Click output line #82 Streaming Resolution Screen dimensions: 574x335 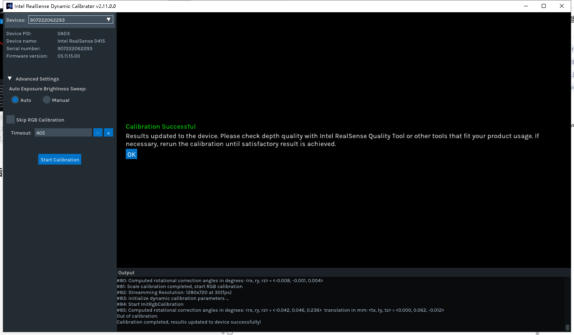174,292
